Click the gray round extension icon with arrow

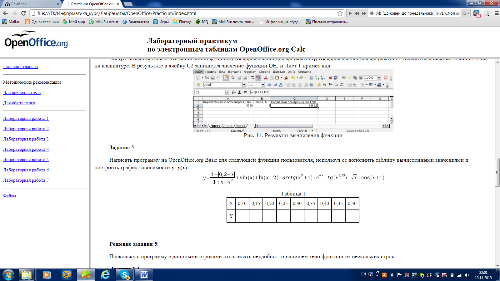tap(487, 13)
